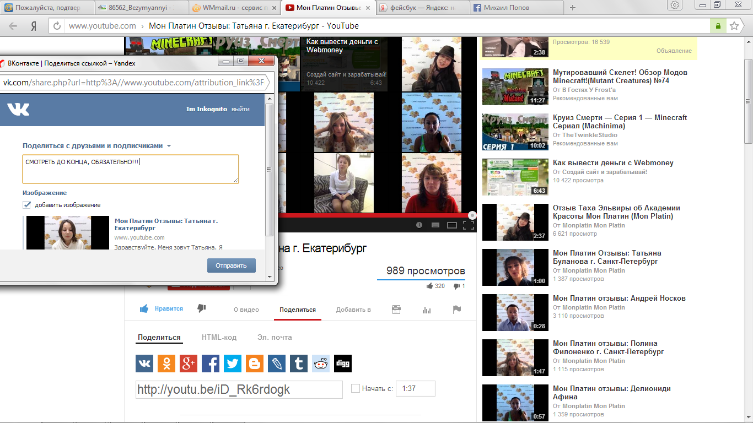Viewport: 753px width, 423px height.
Task: Share the video on Facebook icon
Action: [x=211, y=364]
